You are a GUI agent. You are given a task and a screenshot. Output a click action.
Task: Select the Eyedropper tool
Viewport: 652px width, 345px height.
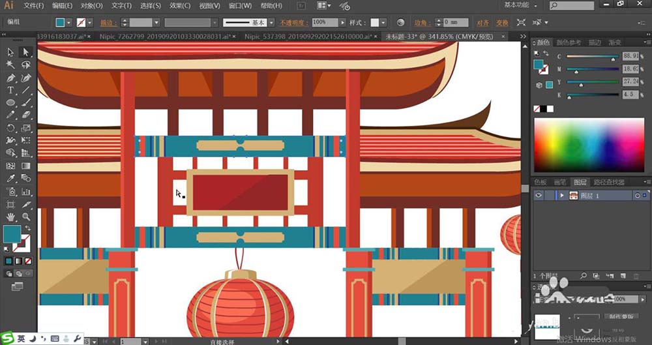pos(11,179)
